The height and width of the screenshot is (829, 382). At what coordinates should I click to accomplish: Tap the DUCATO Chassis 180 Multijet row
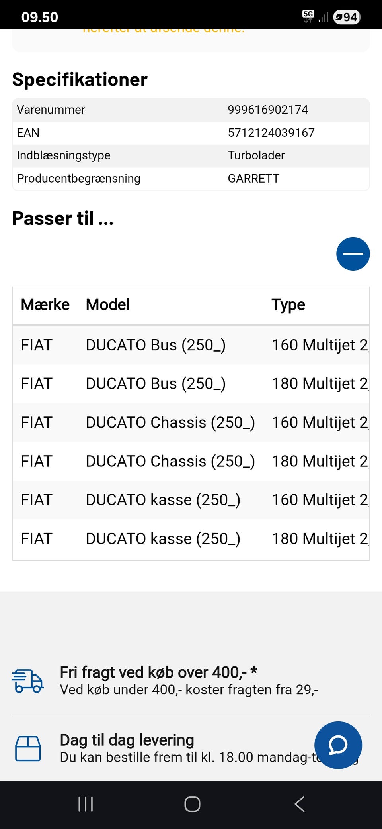coord(191,462)
